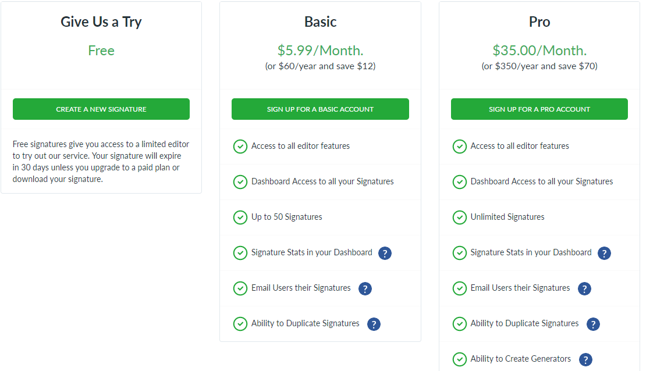Viewport: 664px width, 371px height.
Task: Click the Give Us a Try heading
Action: pyautogui.click(x=101, y=22)
